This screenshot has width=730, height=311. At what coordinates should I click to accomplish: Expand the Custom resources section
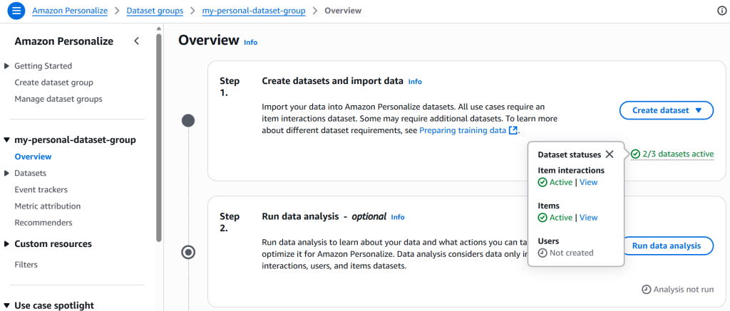(x=6, y=243)
